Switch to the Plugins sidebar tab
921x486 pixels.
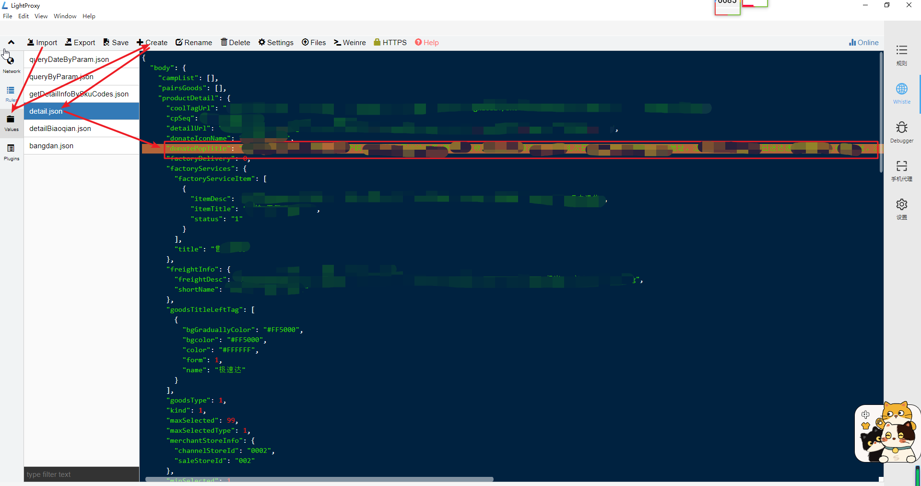click(x=12, y=152)
